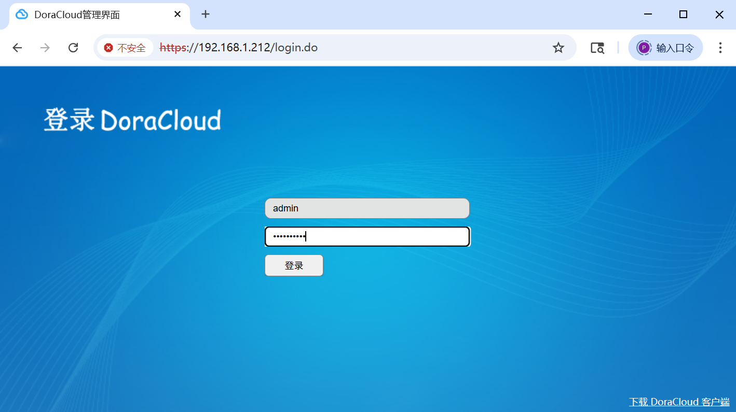Close the DoraCloud管理界面 tab
This screenshot has height=412, width=736.
[x=178, y=15]
